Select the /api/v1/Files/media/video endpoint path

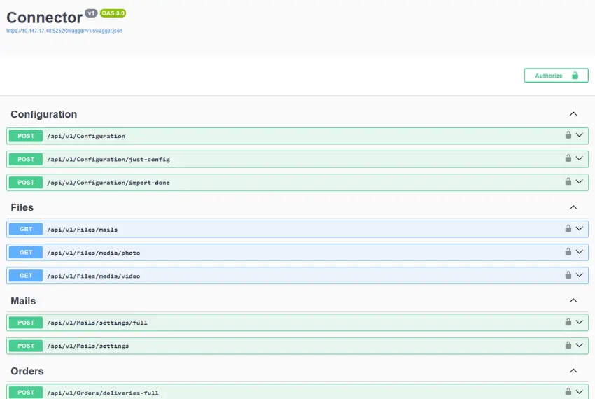[x=93, y=276]
